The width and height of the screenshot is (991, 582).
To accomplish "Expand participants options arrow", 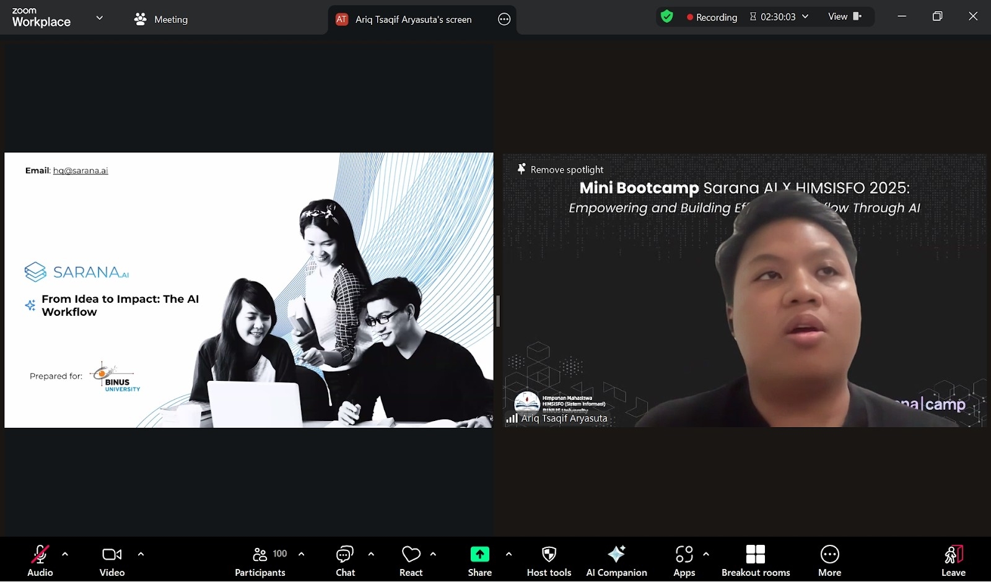I will 302,554.
